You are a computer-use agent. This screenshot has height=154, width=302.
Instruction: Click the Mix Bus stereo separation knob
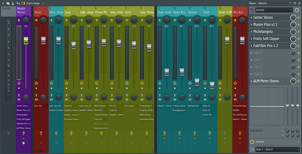coord(242,97)
